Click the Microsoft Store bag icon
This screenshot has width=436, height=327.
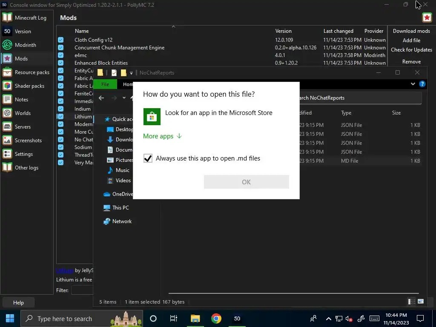(x=152, y=117)
